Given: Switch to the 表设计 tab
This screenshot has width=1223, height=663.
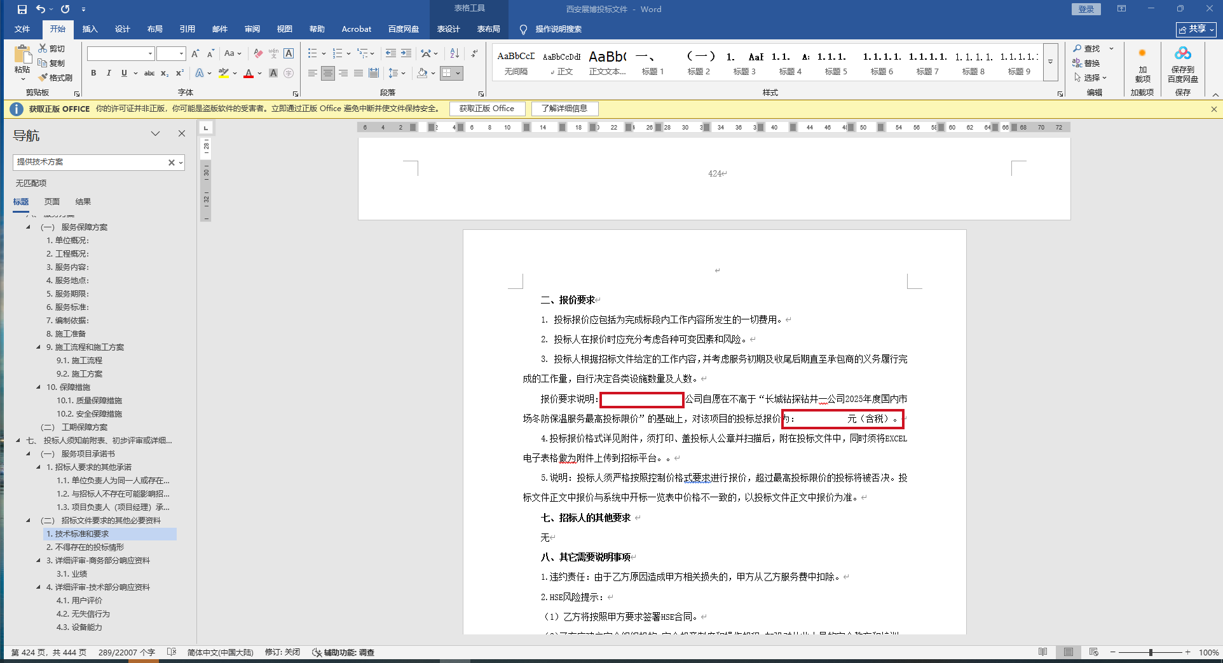Looking at the screenshot, I should pos(449,29).
